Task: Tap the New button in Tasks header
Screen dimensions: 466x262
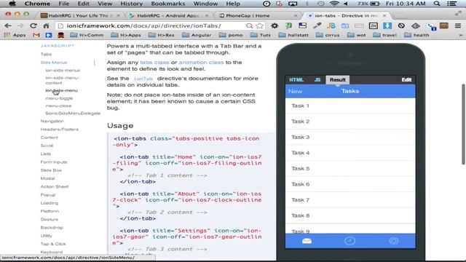Action: 295,91
